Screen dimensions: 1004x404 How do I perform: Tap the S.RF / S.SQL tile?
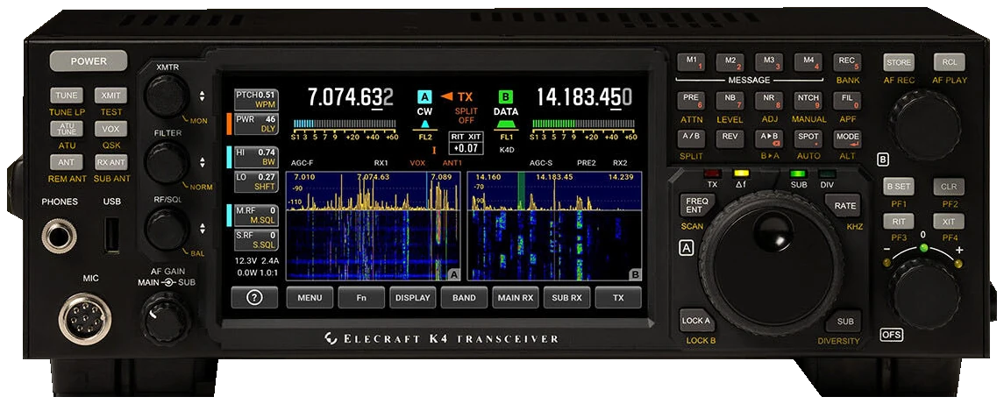255,239
